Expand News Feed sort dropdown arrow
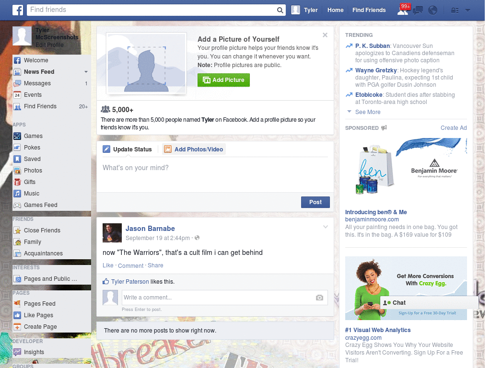 tap(86, 72)
